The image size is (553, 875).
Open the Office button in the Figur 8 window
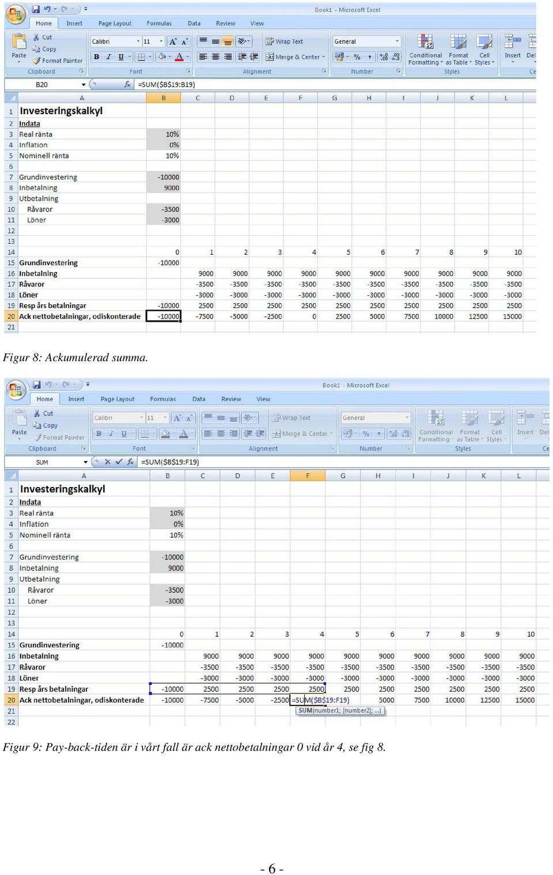[16, 15]
